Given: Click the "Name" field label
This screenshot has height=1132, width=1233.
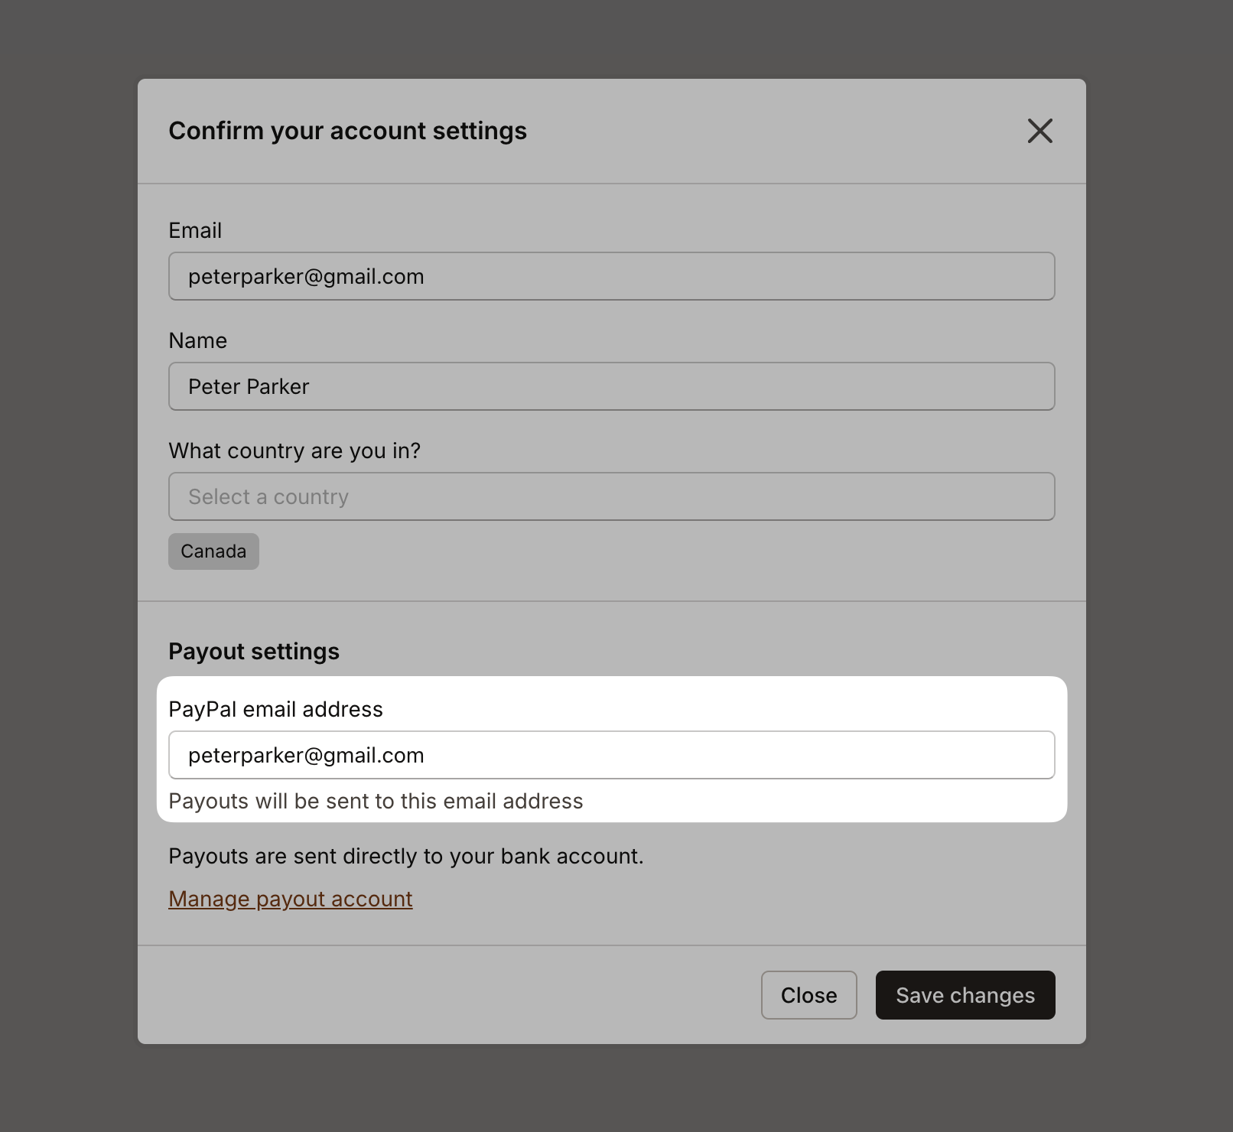Looking at the screenshot, I should pos(197,340).
